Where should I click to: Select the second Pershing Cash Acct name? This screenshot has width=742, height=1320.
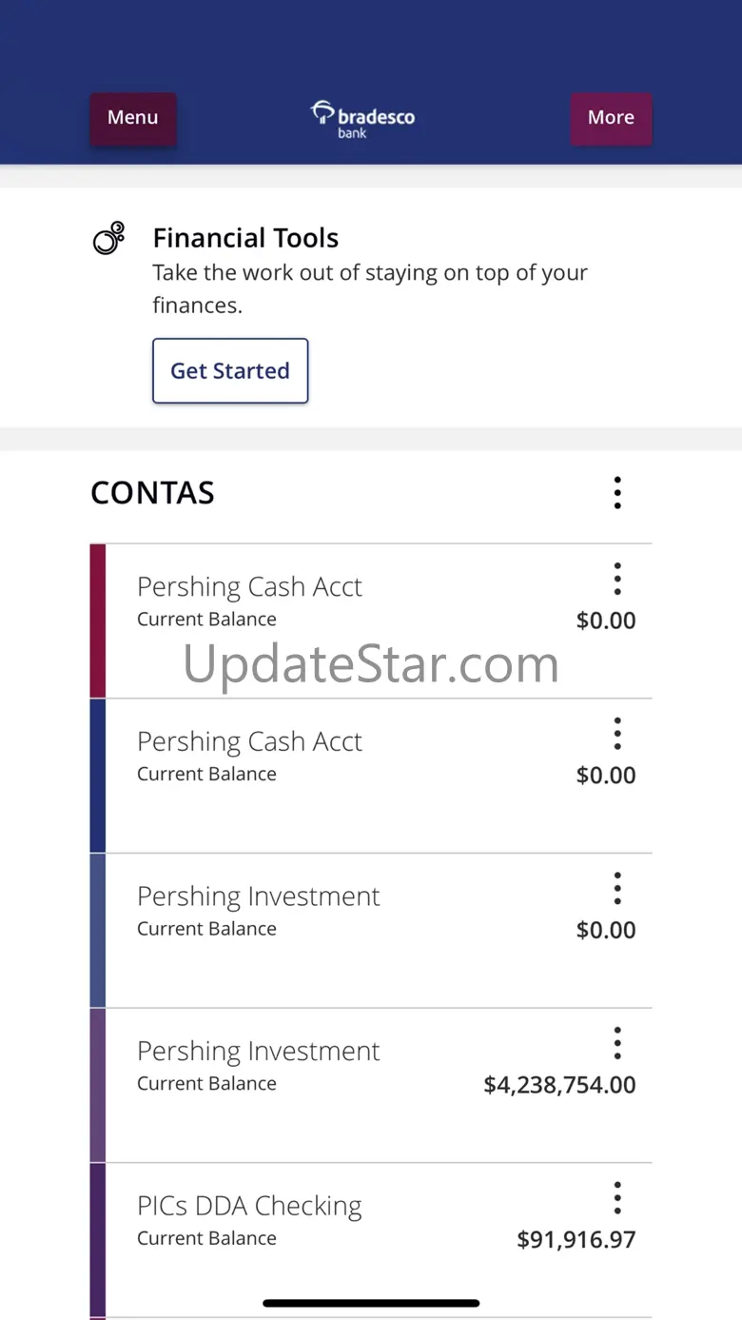[249, 741]
